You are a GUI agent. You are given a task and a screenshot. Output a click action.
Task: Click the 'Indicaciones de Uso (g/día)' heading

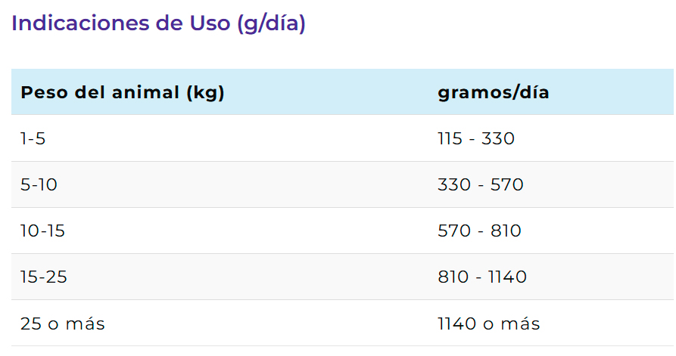pos(158,23)
